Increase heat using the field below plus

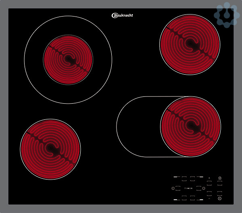tap(209, 183)
